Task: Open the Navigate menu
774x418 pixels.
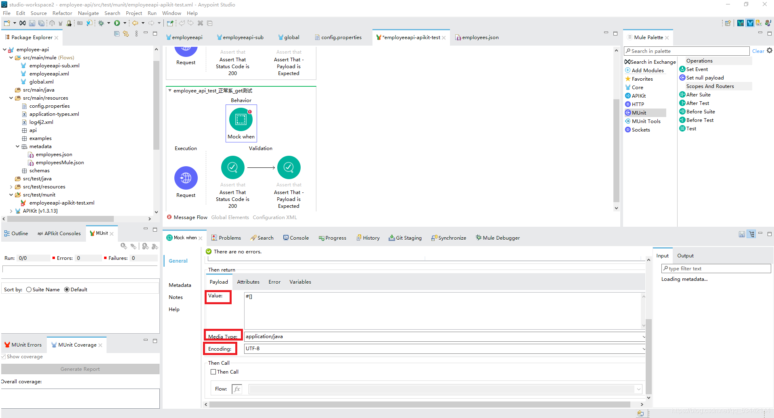Action: pyautogui.click(x=88, y=13)
